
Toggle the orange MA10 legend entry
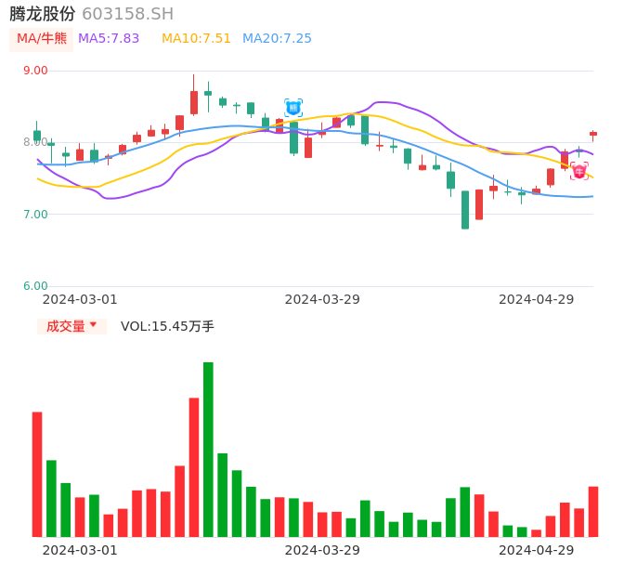coord(196,39)
